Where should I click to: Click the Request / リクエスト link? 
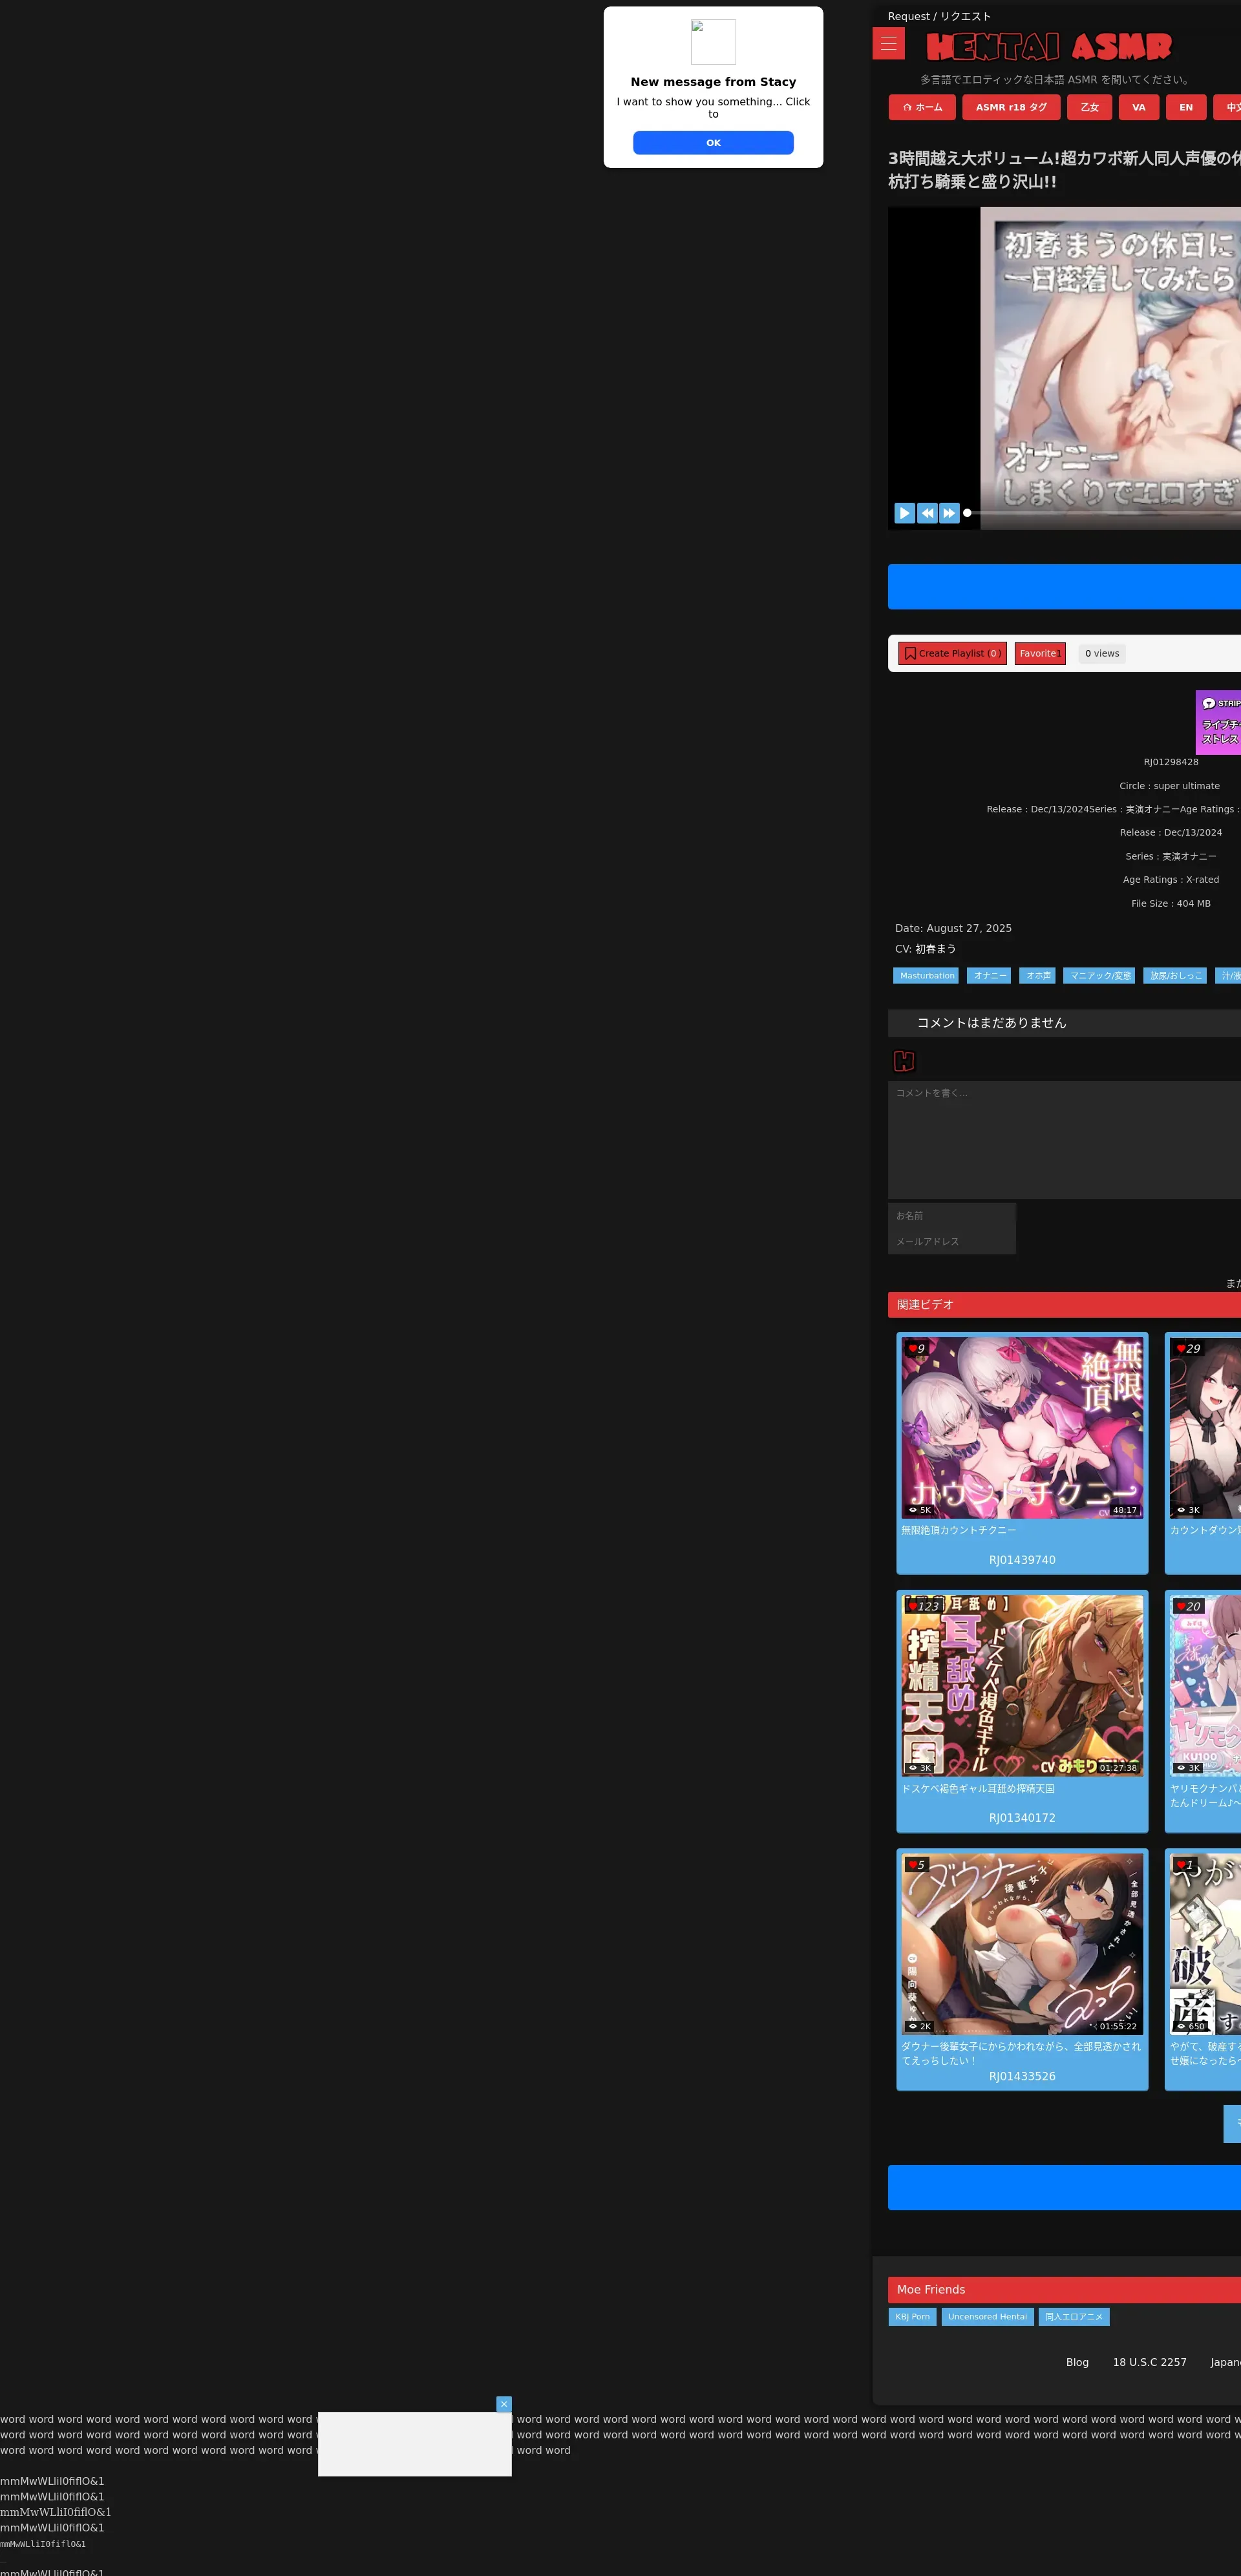point(939,16)
